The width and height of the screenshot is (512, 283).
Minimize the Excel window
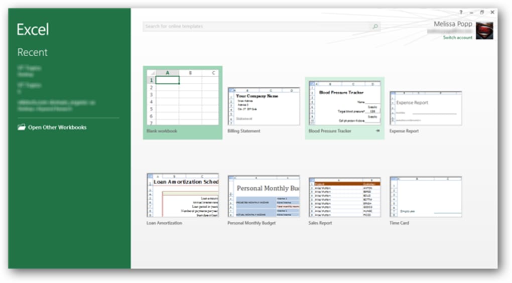471,13
